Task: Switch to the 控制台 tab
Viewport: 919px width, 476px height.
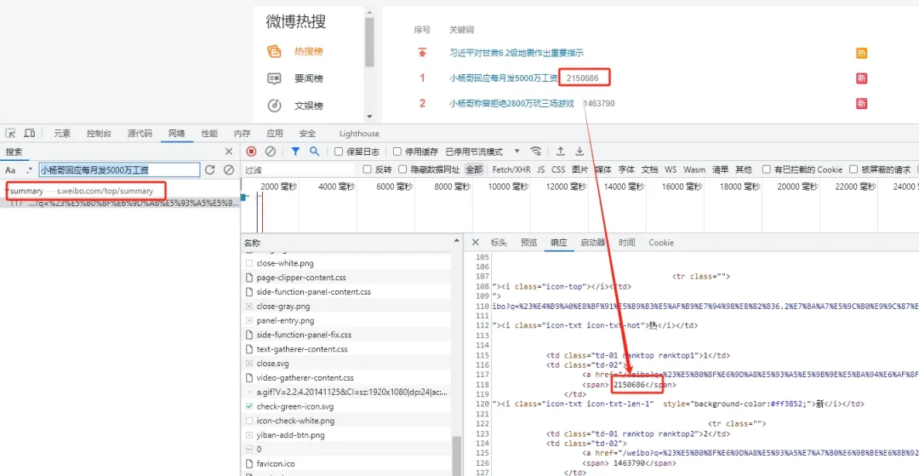Action: click(99, 134)
